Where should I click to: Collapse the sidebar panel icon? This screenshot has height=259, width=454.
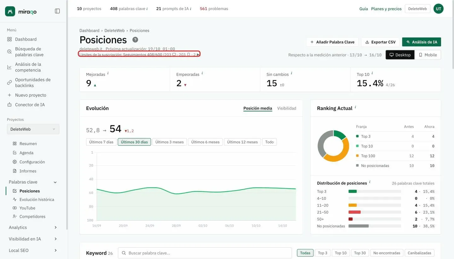click(x=57, y=11)
